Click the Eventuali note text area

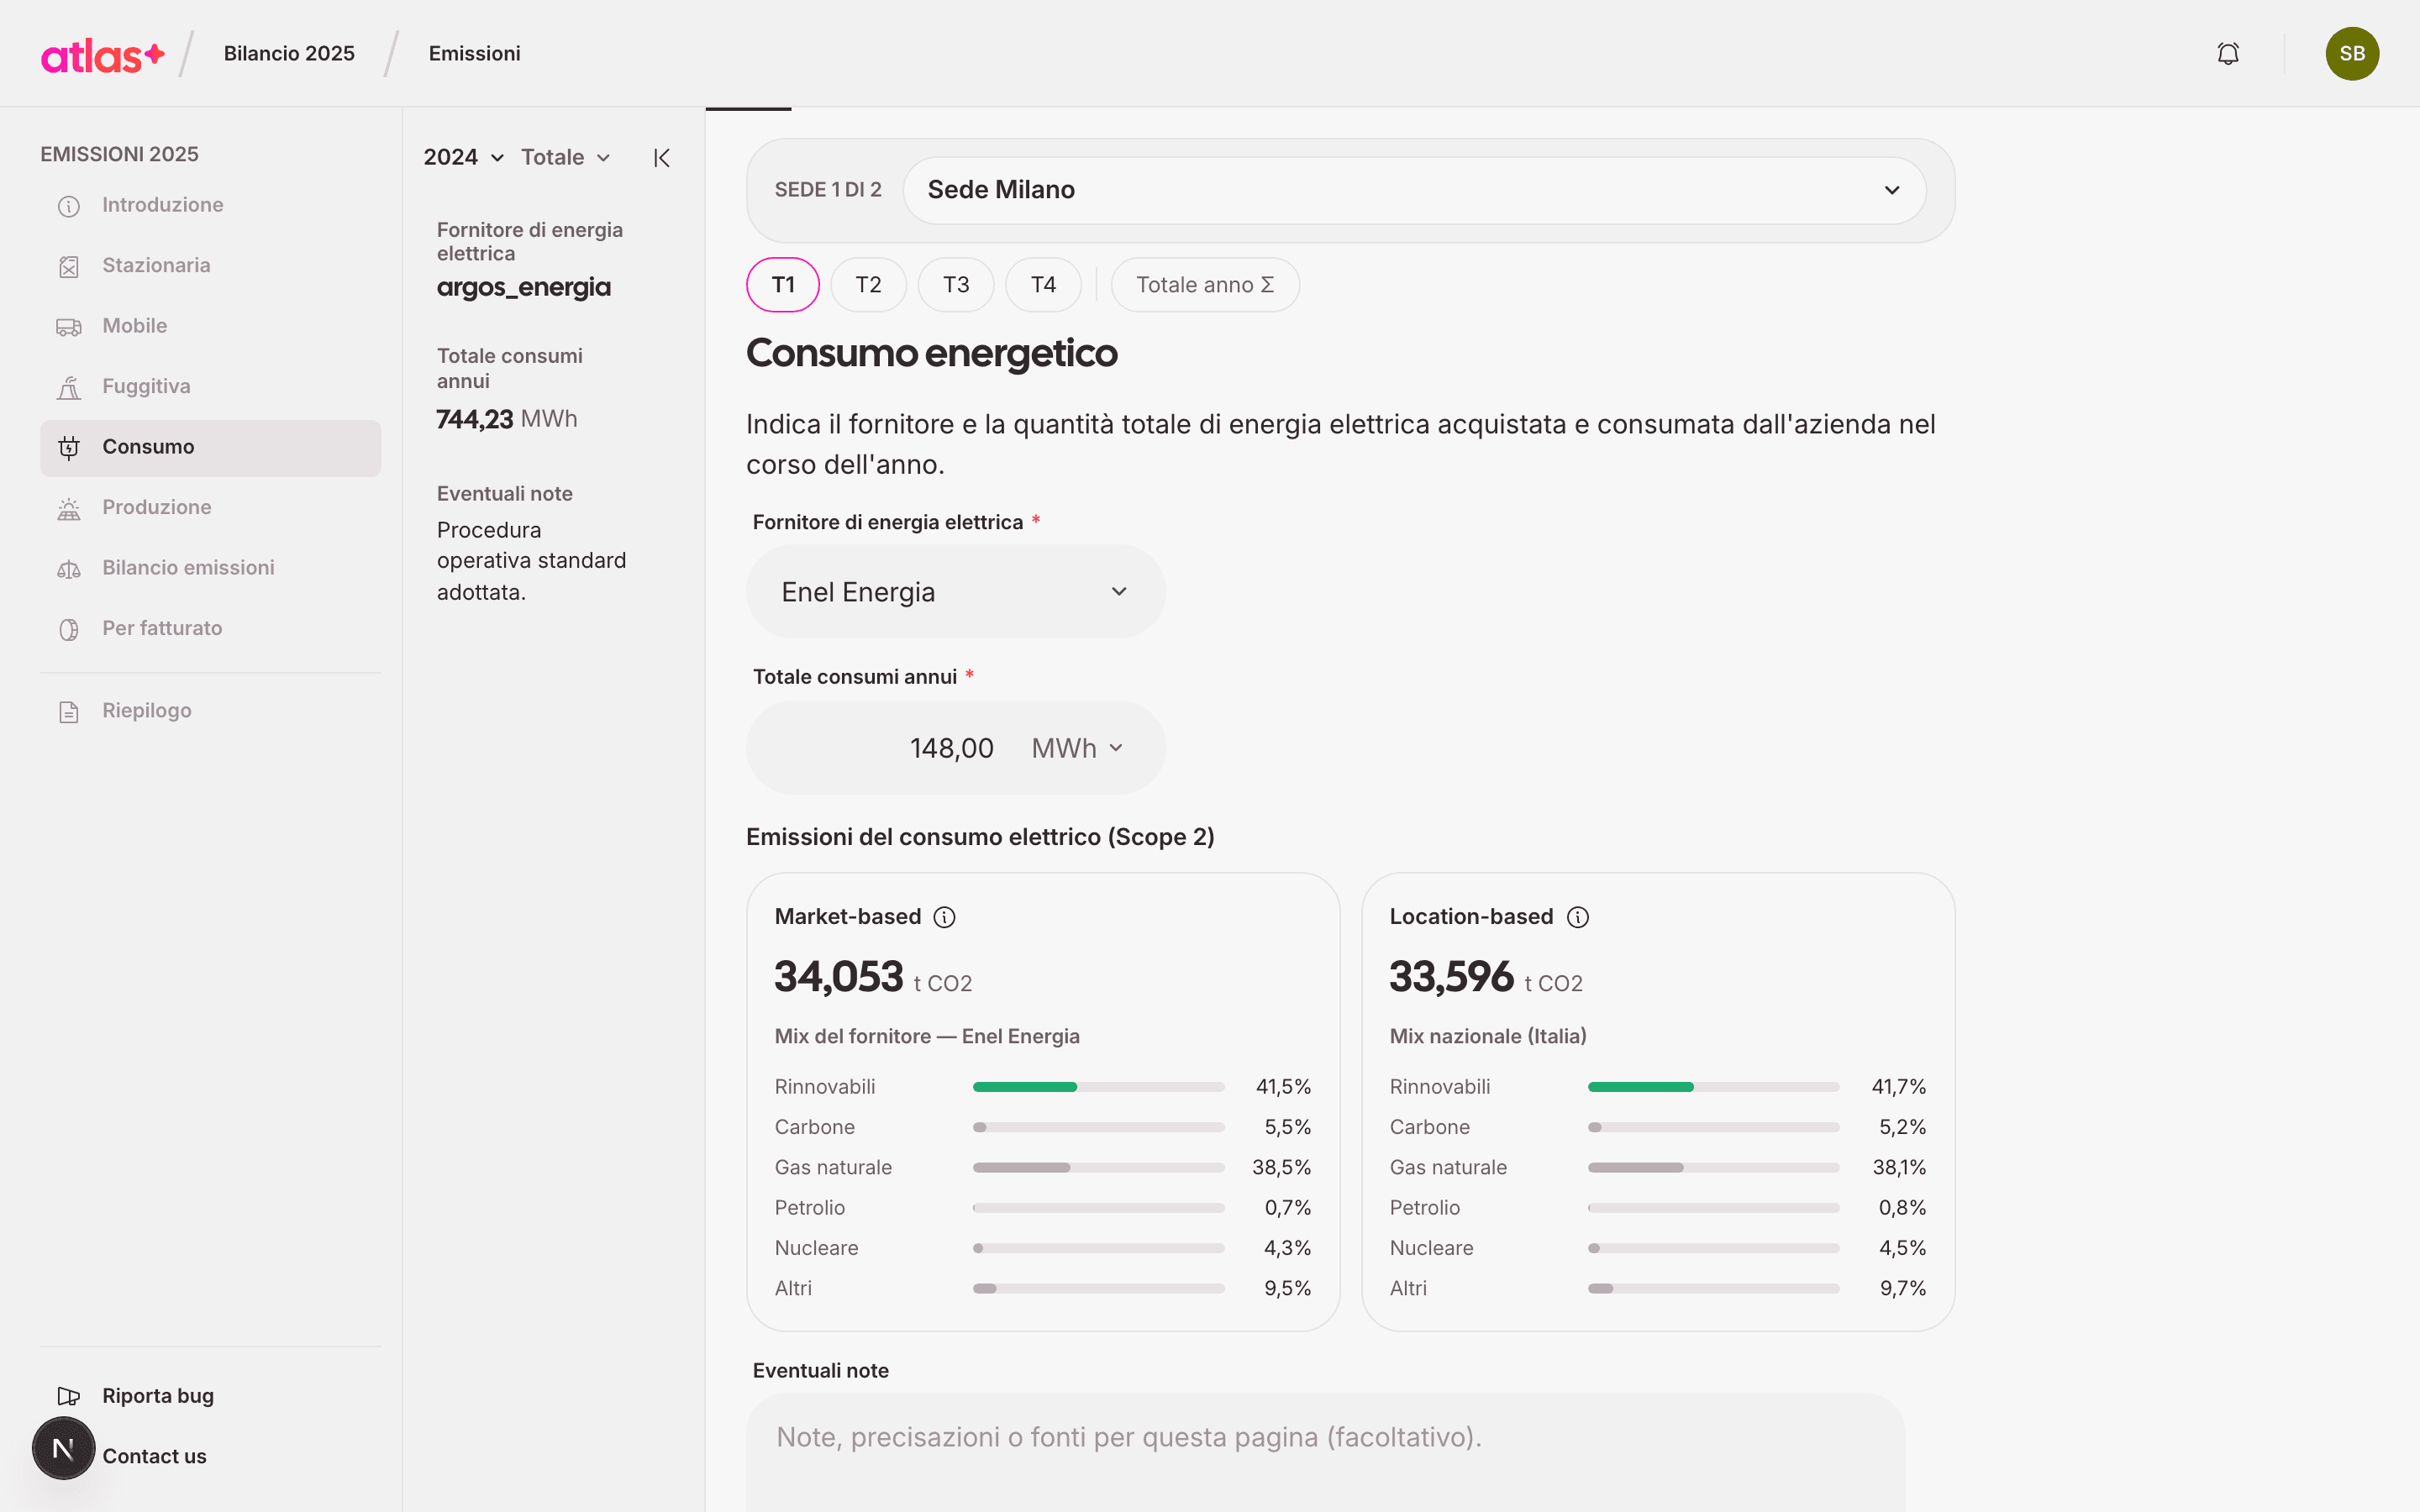[x=1325, y=1452]
